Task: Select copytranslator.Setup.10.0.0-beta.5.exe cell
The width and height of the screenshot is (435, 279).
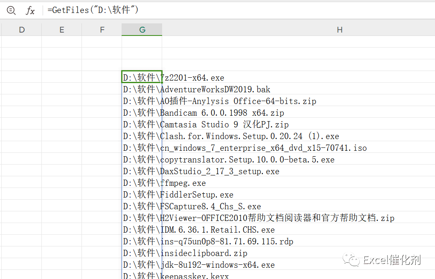Action: coord(229,160)
